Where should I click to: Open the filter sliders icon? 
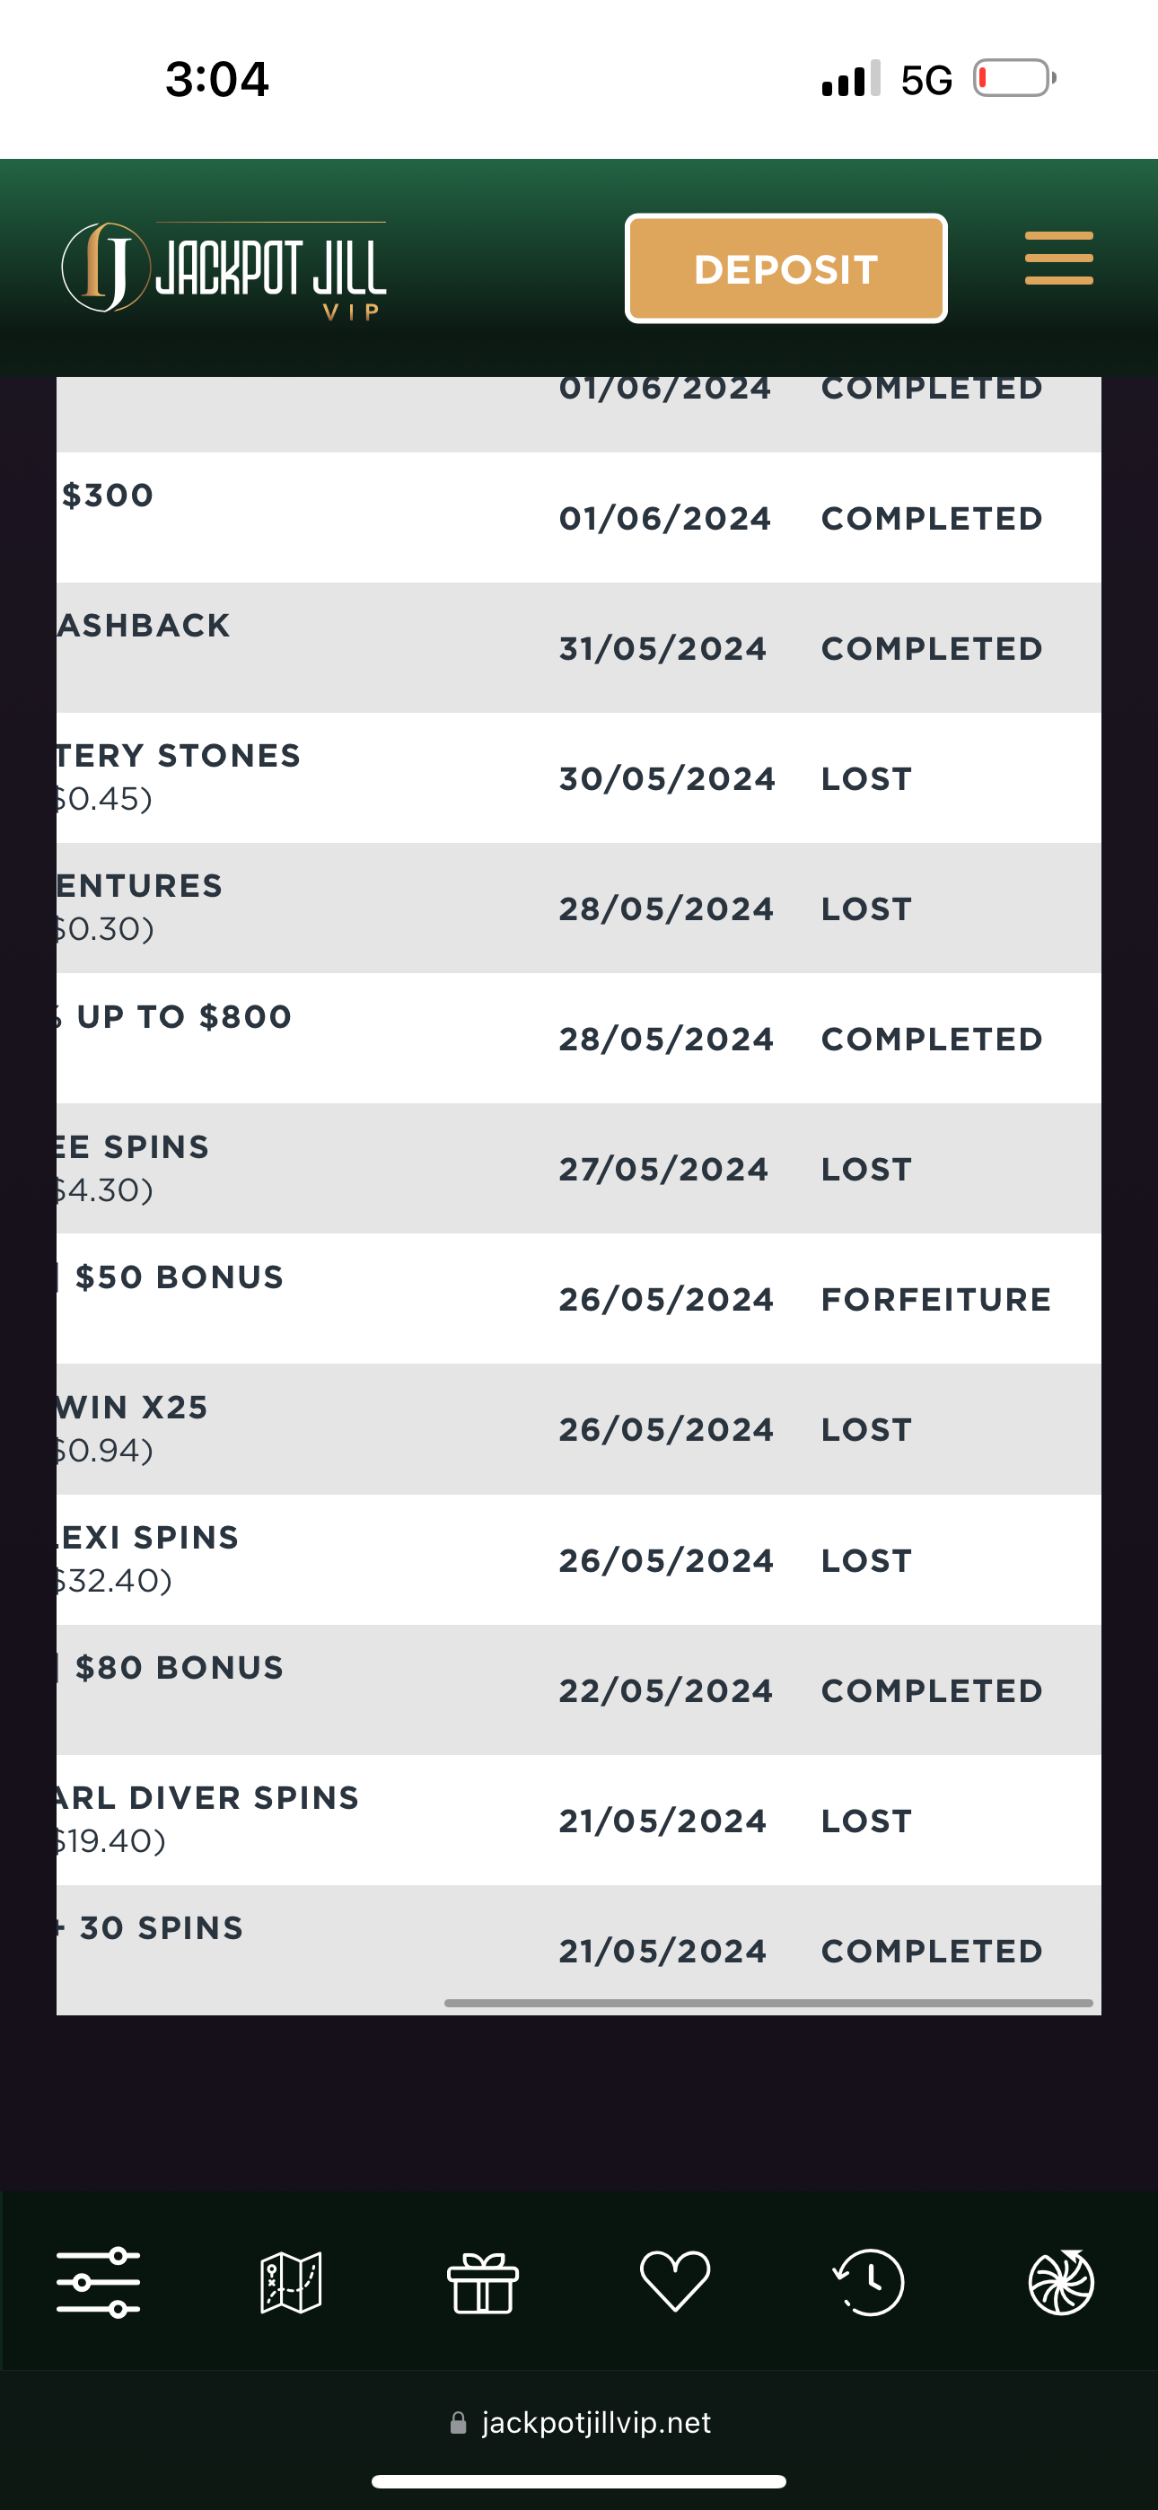tap(98, 2282)
